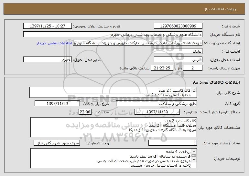The width and height of the screenshot is (249, 176).
Task: Click scroll down arrow in buyer notes box
Action: (x=194, y=160)
